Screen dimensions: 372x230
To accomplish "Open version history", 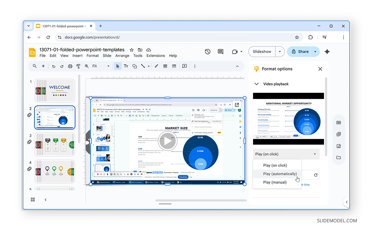I will (207, 51).
